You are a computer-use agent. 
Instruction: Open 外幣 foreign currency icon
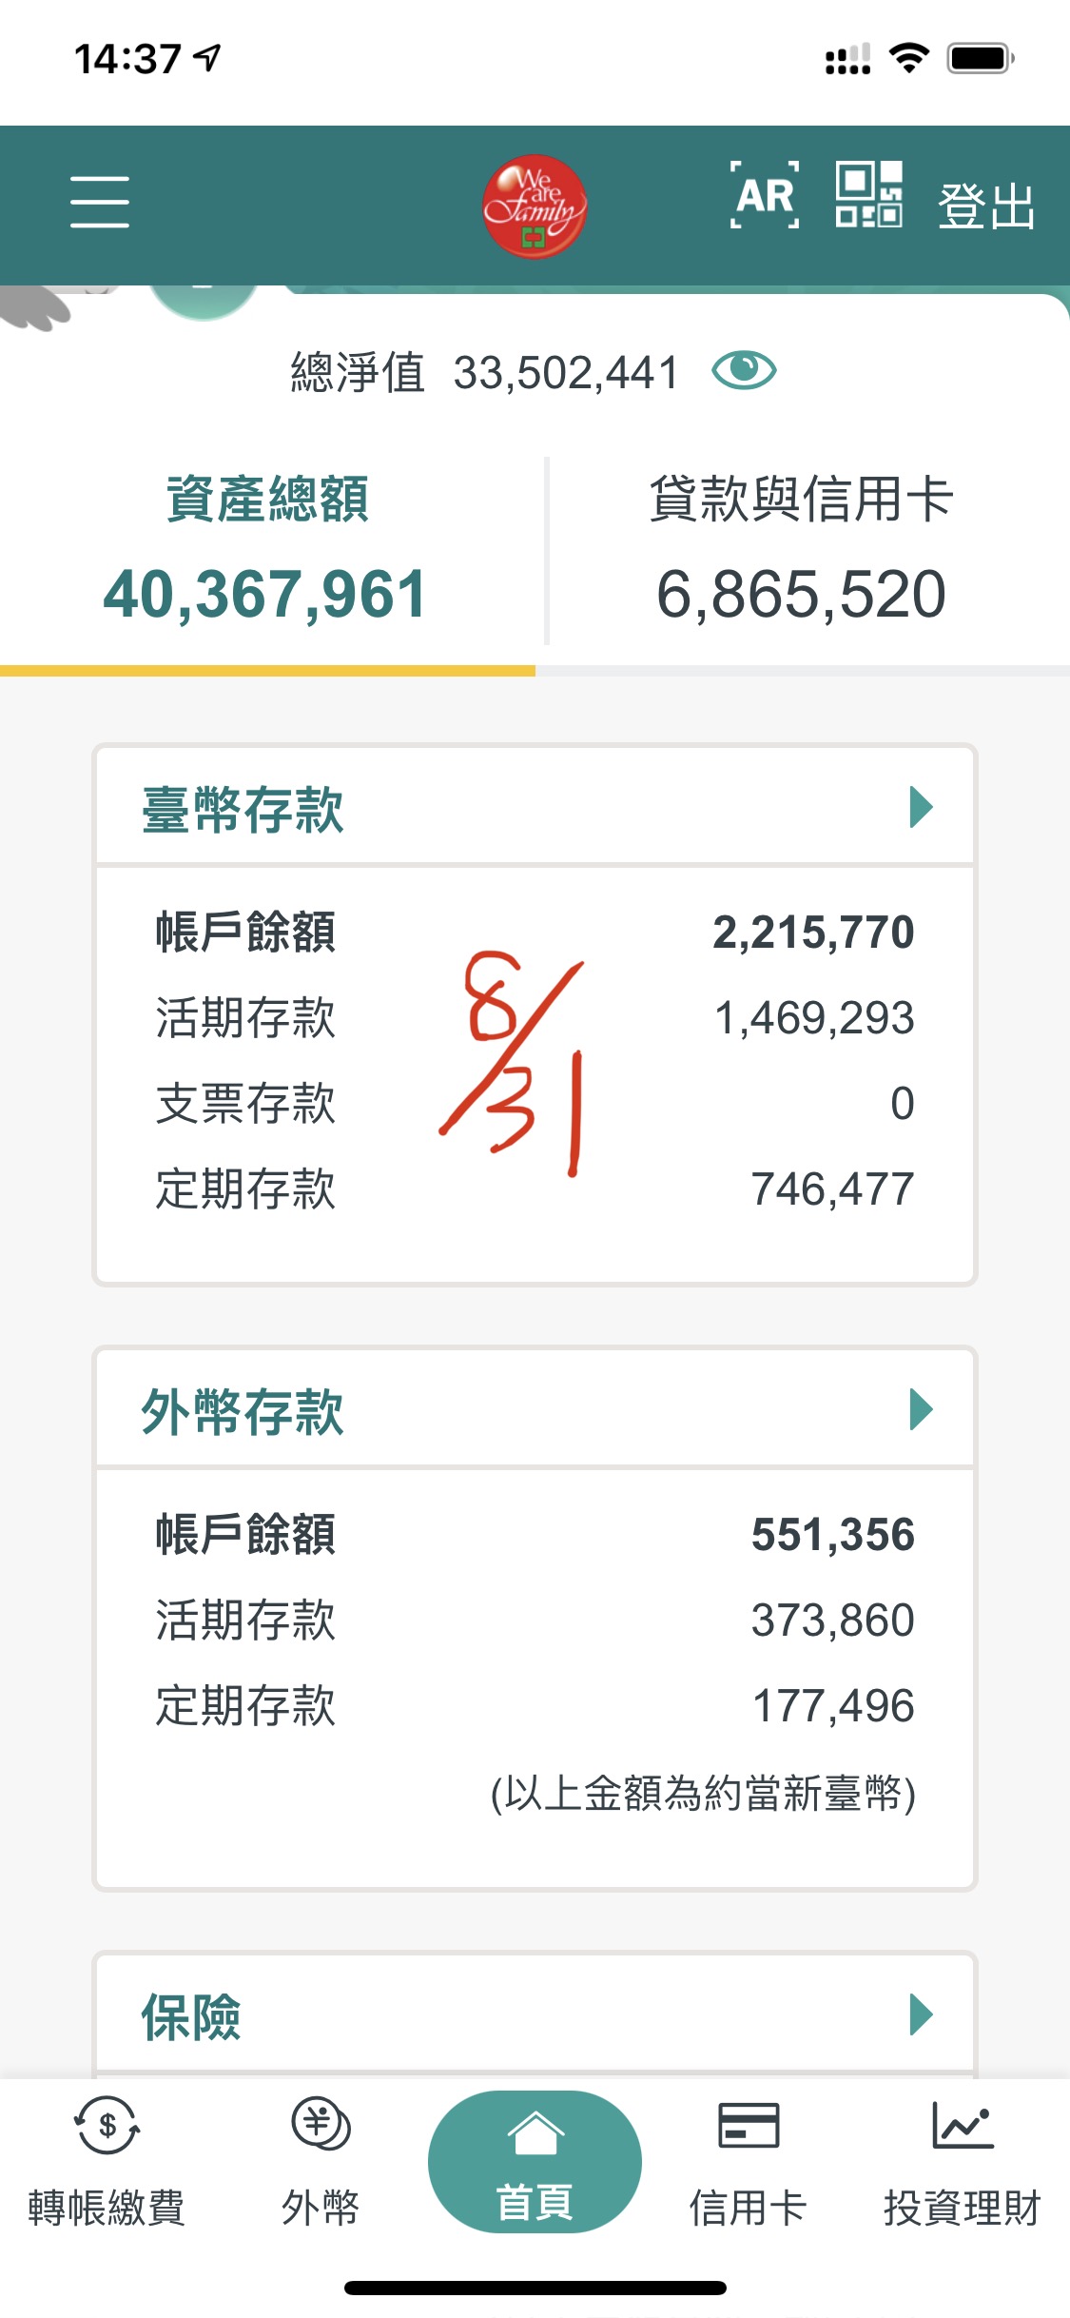pos(321,2125)
